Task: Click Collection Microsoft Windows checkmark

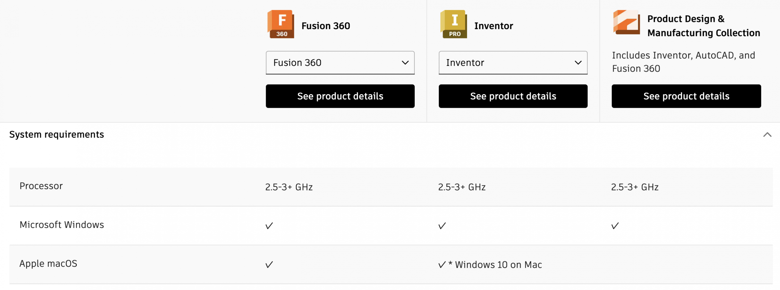Action: 615,226
